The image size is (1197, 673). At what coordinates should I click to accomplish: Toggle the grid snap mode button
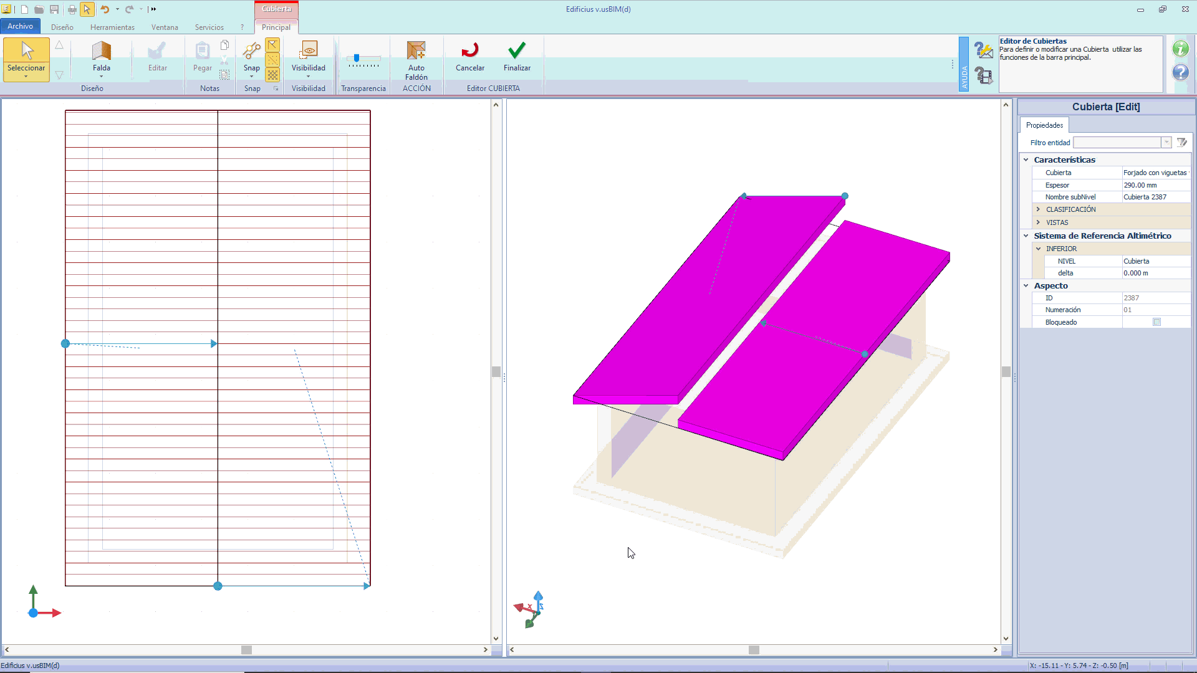[x=272, y=75]
